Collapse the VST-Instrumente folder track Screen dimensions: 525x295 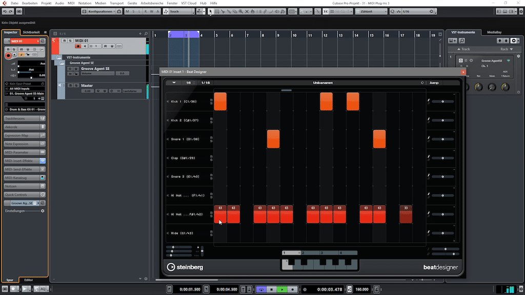click(x=58, y=57)
